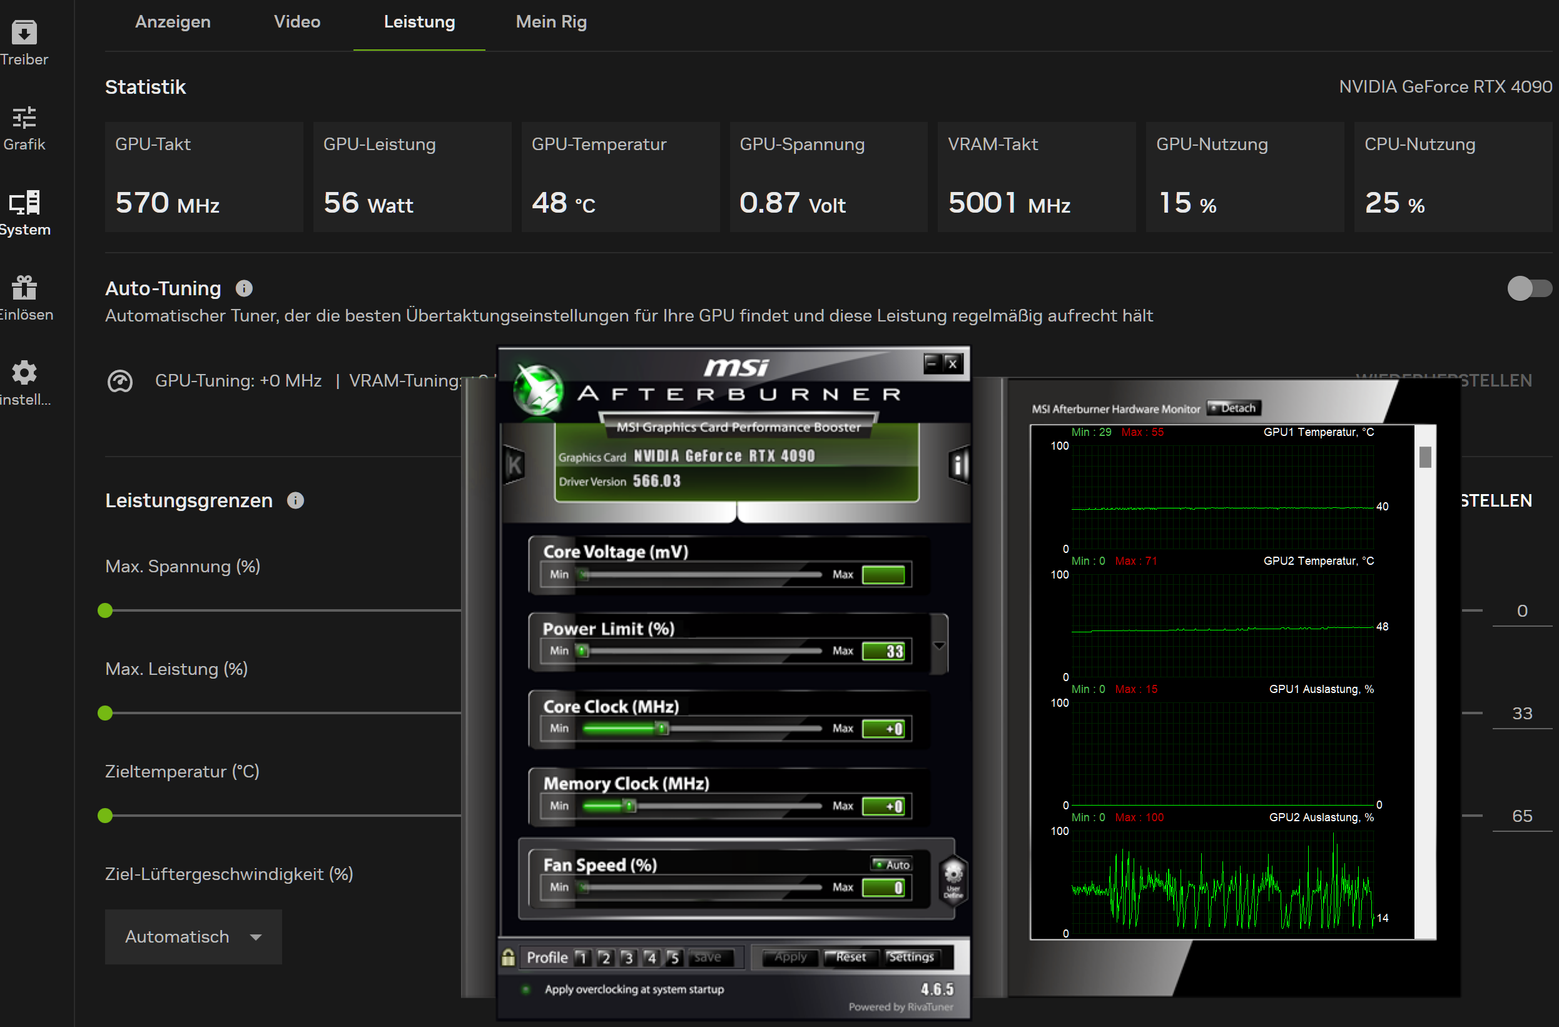Open the Grafik section in sidebar
Image resolution: width=1559 pixels, height=1027 pixels.
[24, 128]
